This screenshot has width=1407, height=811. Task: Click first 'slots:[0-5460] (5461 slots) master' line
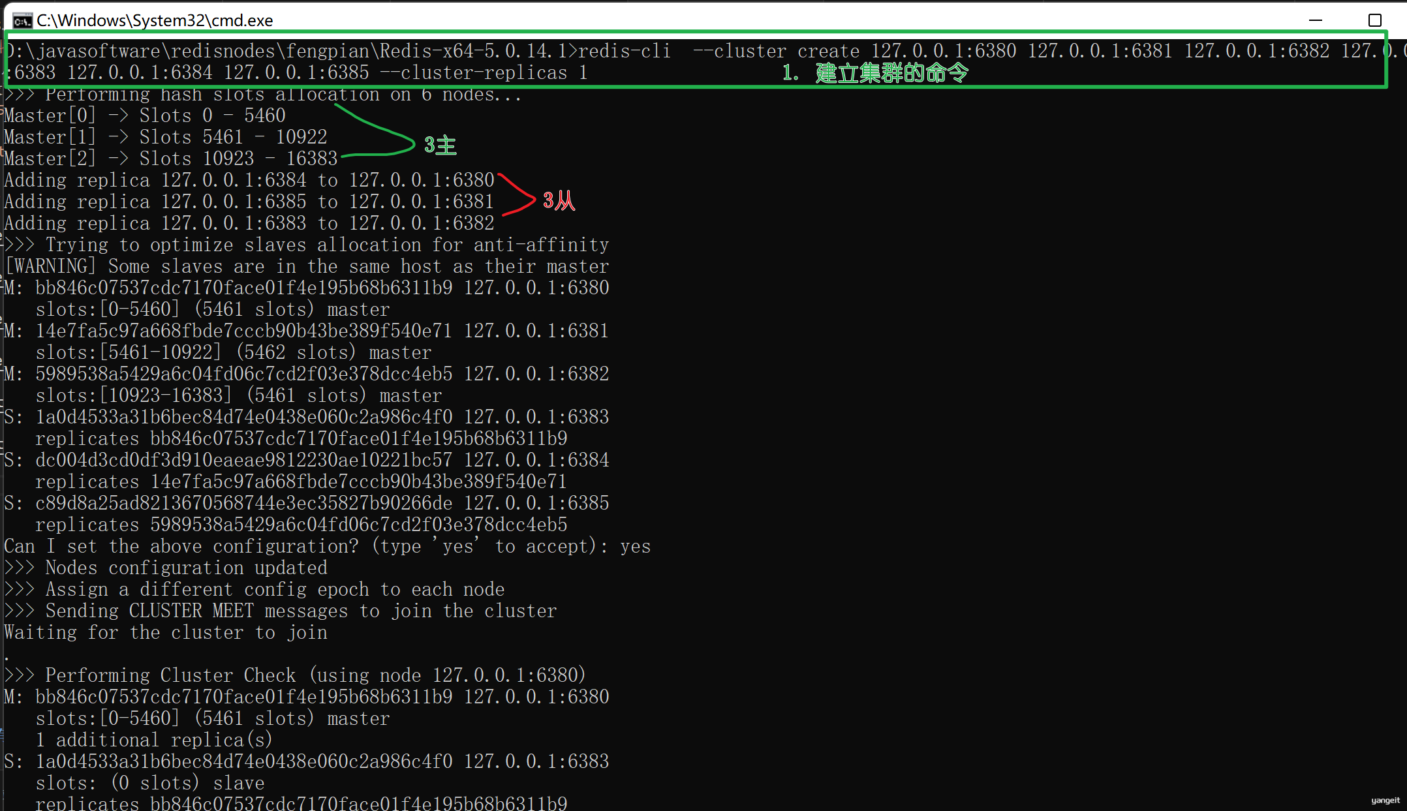[x=213, y=309]
